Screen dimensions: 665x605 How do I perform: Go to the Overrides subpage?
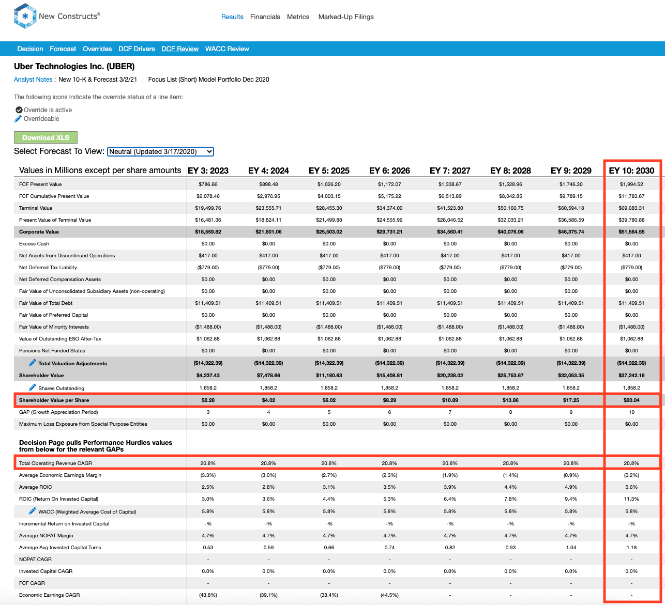coord(97,49)
